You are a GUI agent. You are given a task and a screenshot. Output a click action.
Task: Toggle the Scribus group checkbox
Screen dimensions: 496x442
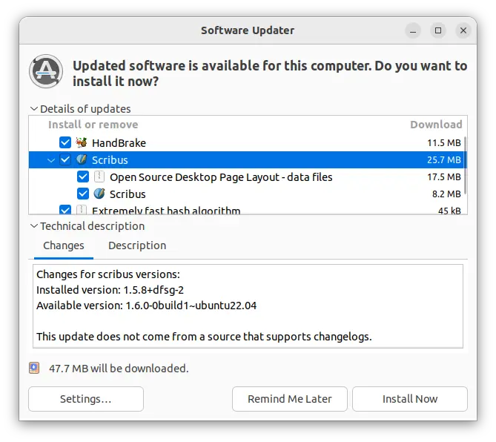click(65, 159)
